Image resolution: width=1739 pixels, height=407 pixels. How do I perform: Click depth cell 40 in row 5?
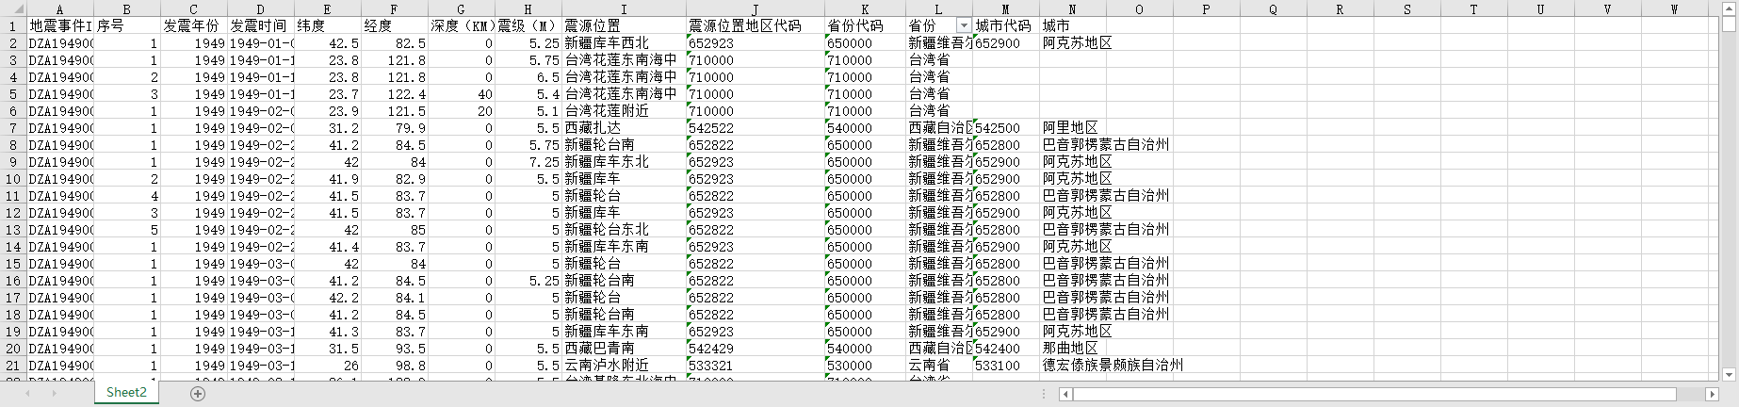click(x=462, y=93)
